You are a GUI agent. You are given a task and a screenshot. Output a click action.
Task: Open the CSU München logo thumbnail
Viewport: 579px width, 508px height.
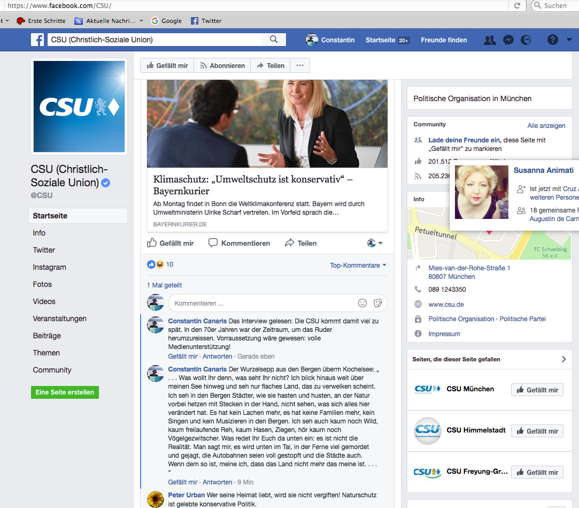click(x=427, y=389)
